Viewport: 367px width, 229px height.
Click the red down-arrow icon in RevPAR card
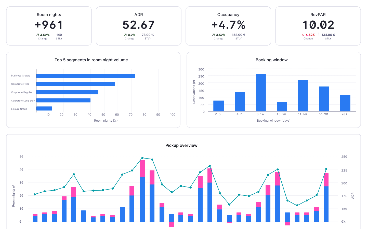303,35
